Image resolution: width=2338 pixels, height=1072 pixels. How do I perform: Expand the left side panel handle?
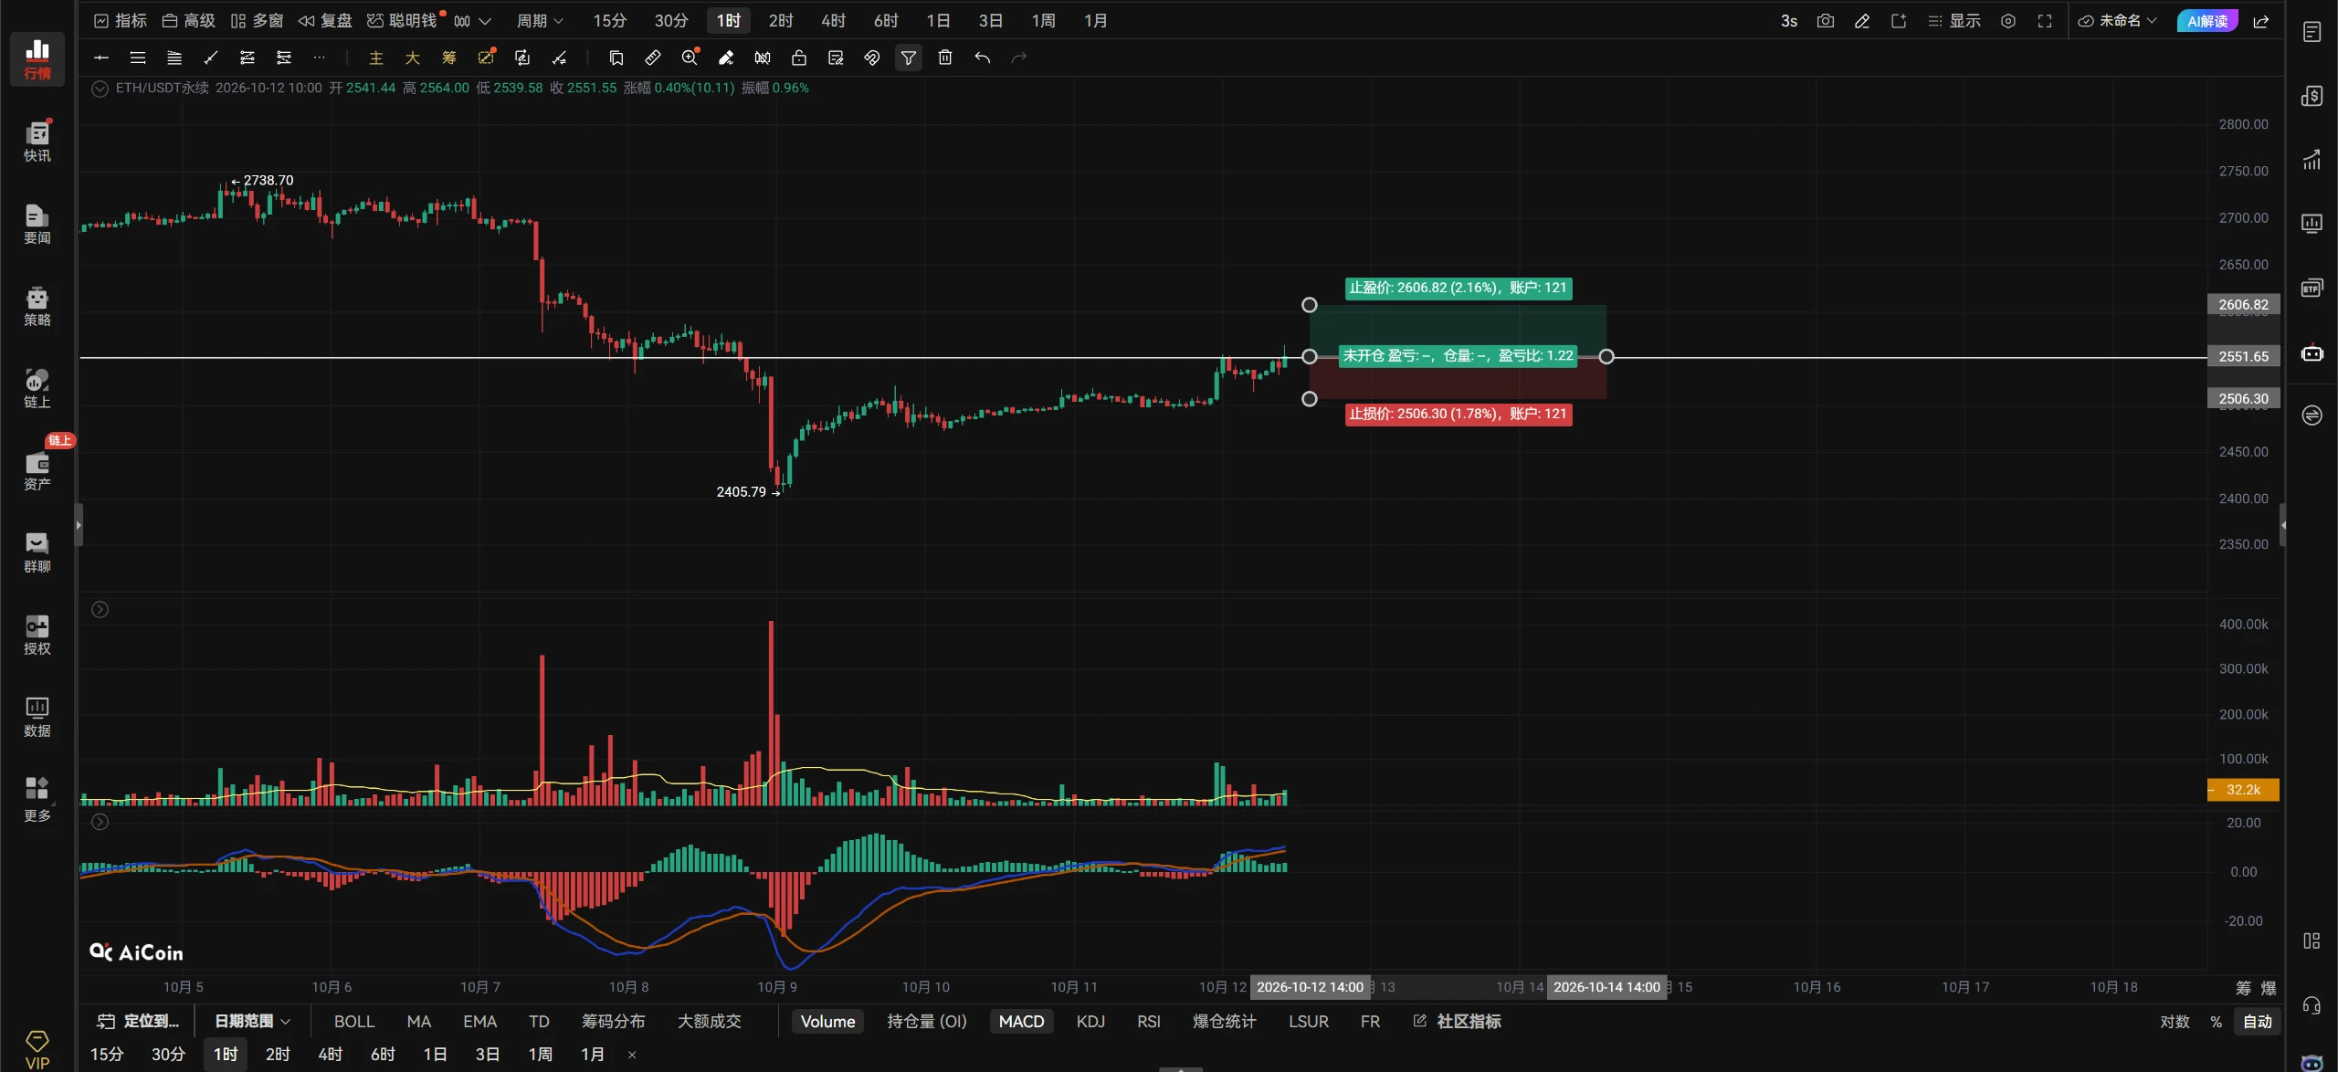pos(79,525)
